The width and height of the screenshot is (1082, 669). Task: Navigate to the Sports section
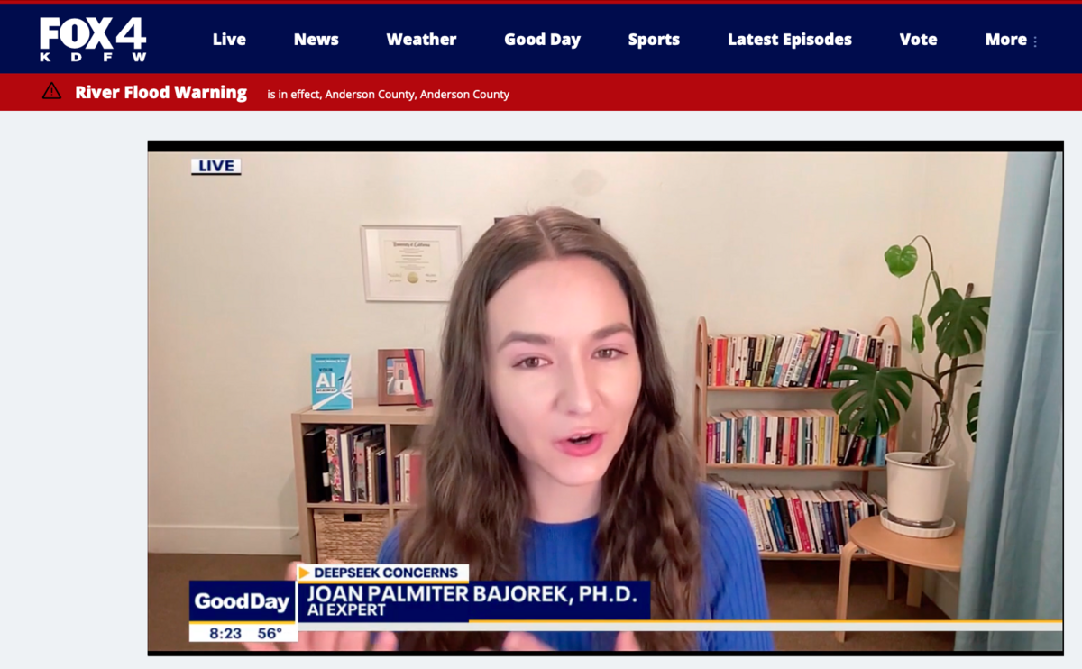(x=654, y=40)
